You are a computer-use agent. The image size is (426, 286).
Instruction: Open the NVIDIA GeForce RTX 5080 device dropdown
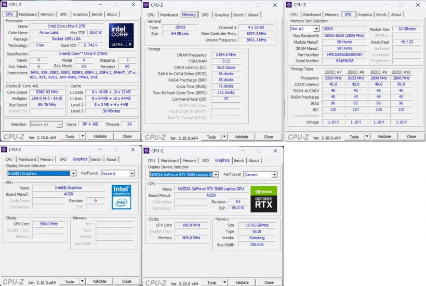[216, 174]
